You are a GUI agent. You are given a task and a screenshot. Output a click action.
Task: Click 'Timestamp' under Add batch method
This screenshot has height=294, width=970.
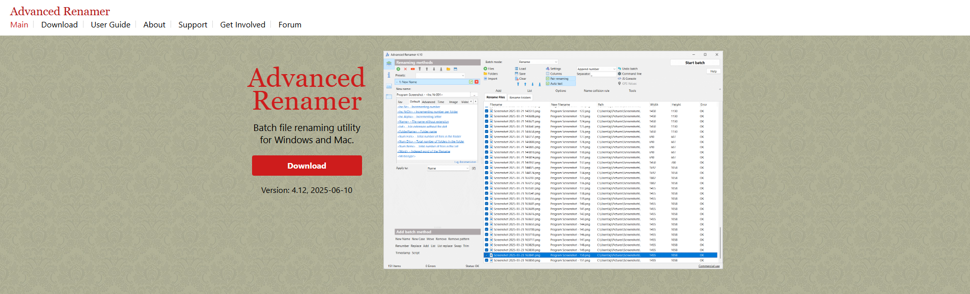click(403, 253)
